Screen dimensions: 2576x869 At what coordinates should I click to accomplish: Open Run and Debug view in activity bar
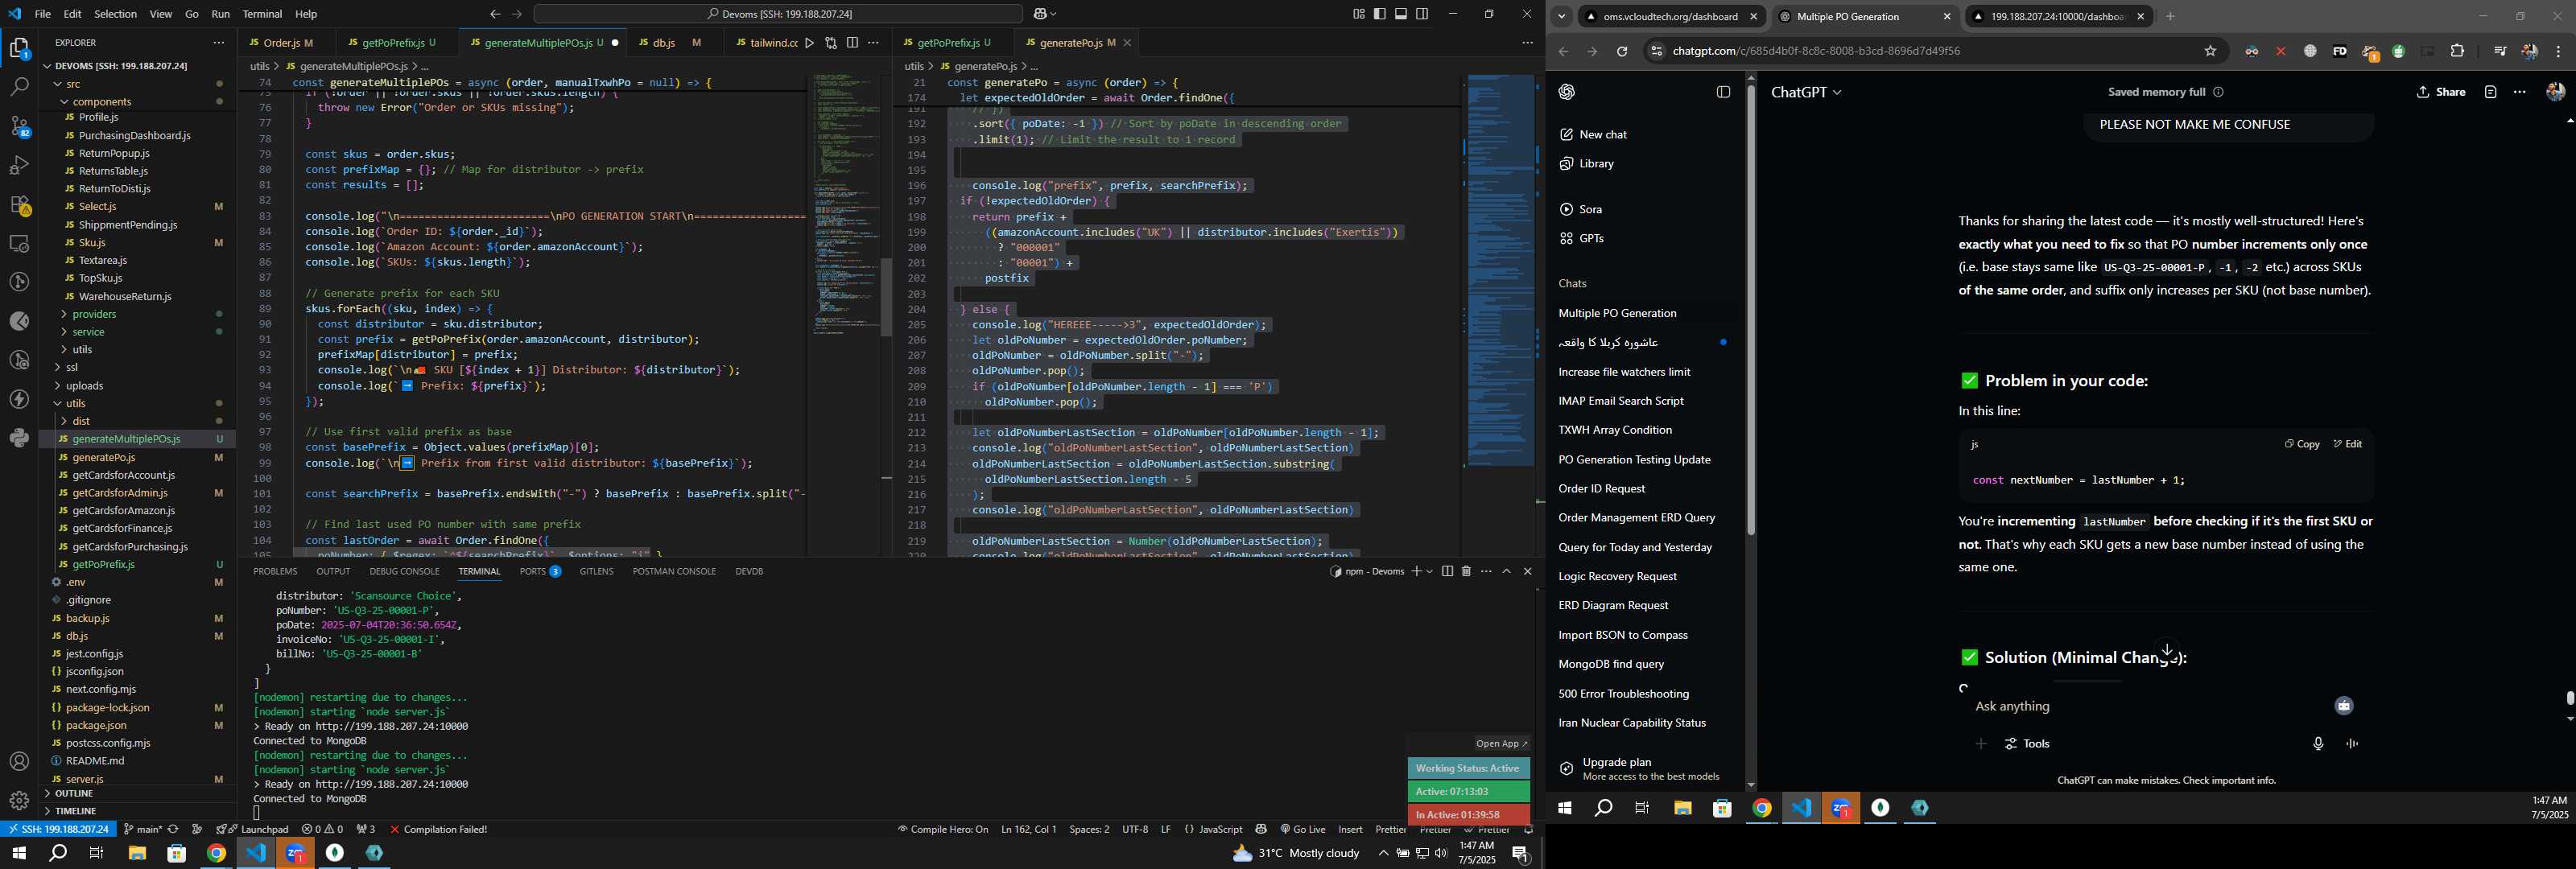(x=19, y=165)
